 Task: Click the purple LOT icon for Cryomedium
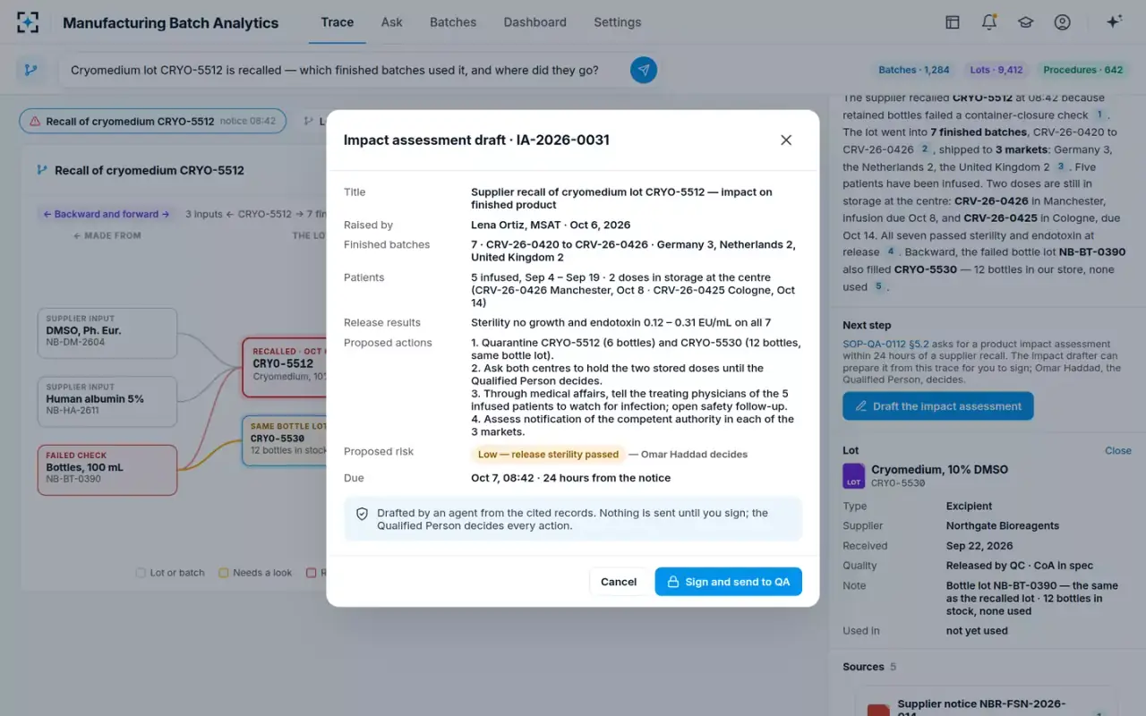tap(854, 476)
